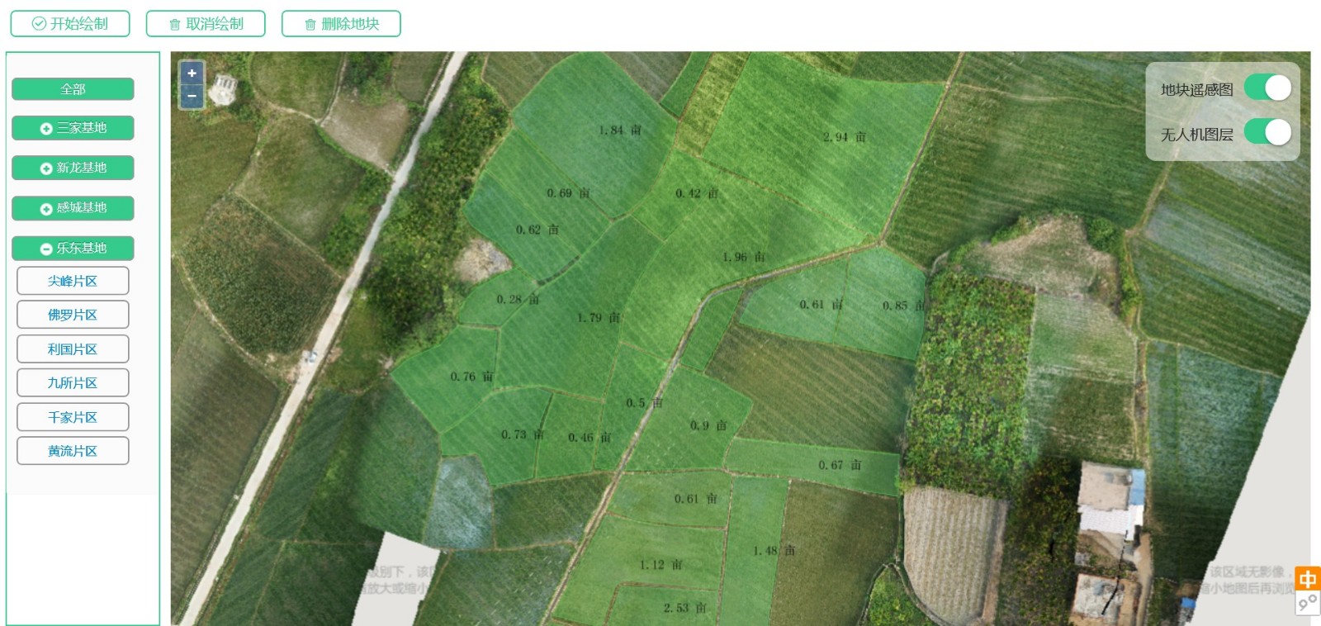The height and width of the screenshot is (626, 1321).
Task: Select the 1.79 亩 field parcel
Action: pyautogui.click(x=598, y=318)
